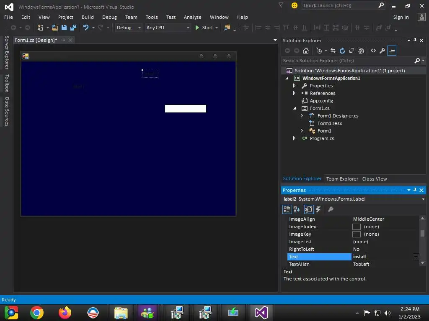Click the user account avatar icon

coord(421,17)
